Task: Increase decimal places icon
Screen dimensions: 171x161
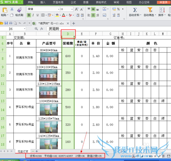Action: [x=114, y=15]
